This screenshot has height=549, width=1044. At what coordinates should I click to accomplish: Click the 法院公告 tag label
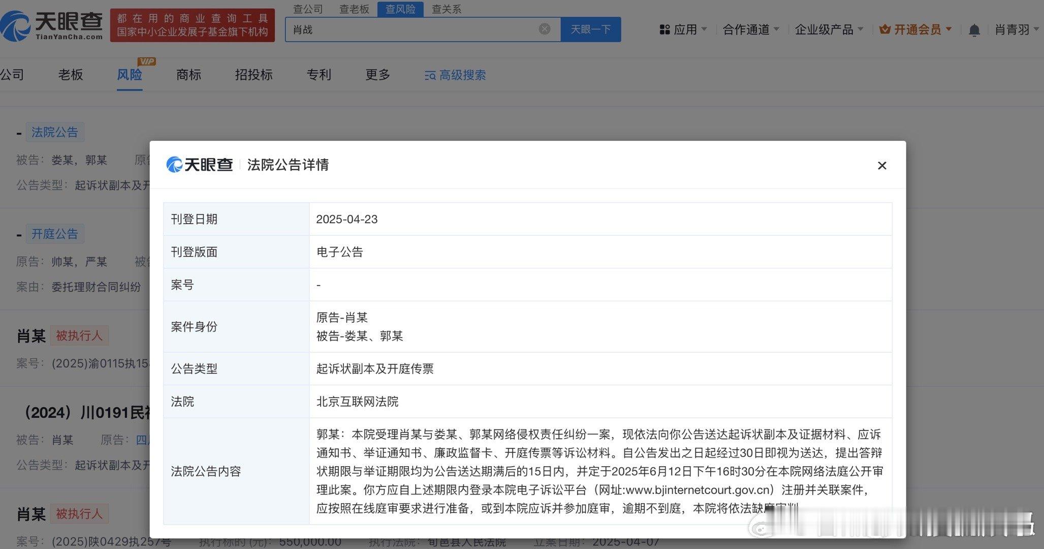[x=55, y=132]
